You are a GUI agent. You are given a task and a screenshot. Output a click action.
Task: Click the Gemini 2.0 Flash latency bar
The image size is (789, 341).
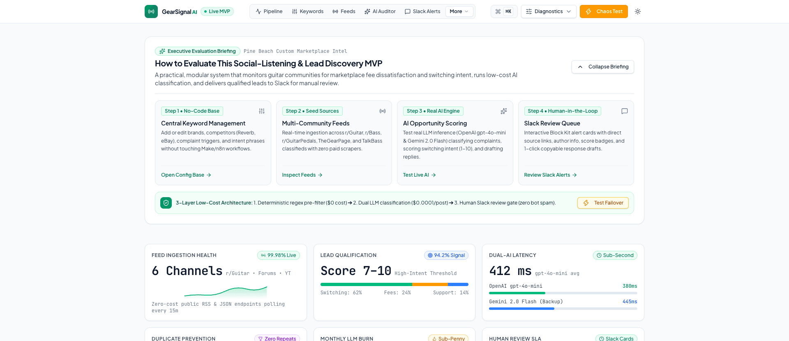(x=563, y=309)
